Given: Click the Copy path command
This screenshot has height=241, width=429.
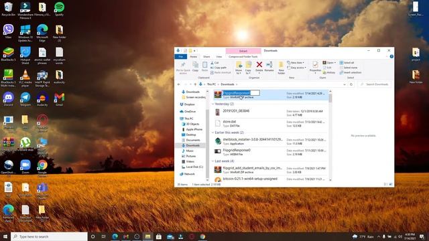Looking at the screenshot, I should coord(219,68).
